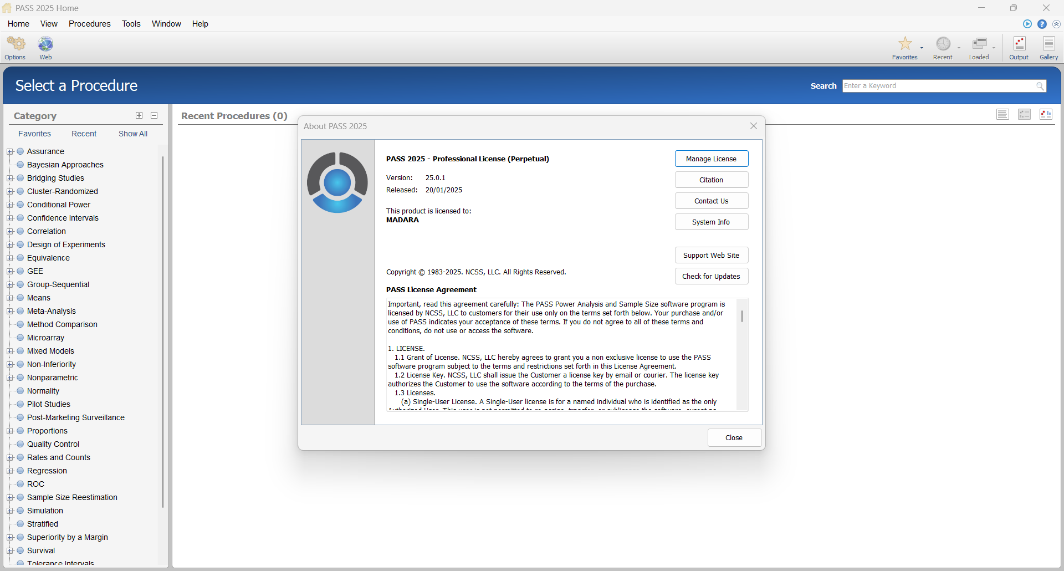Open the Options gear icon

16,44
